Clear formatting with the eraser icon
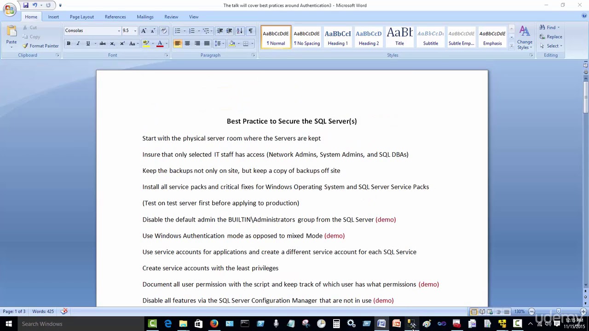This screenshot has height=331, width=589. click(x=164, y=31)
